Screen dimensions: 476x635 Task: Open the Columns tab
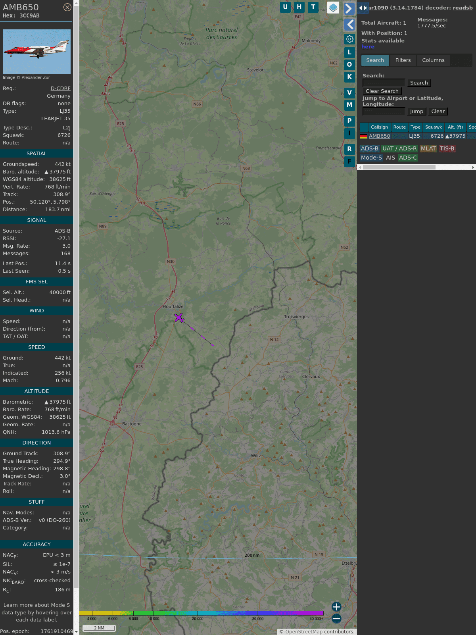[433, 60]
